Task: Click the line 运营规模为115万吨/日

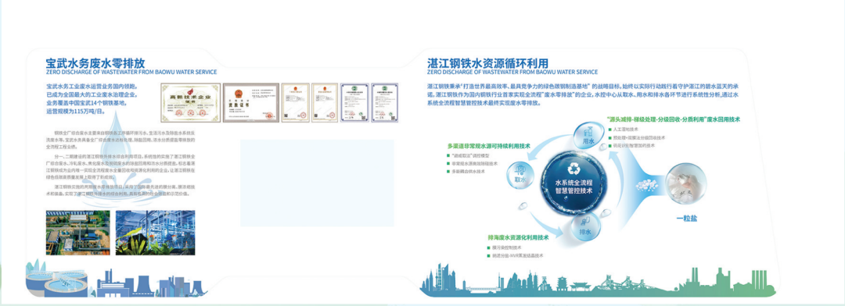Action: [76, 112]
